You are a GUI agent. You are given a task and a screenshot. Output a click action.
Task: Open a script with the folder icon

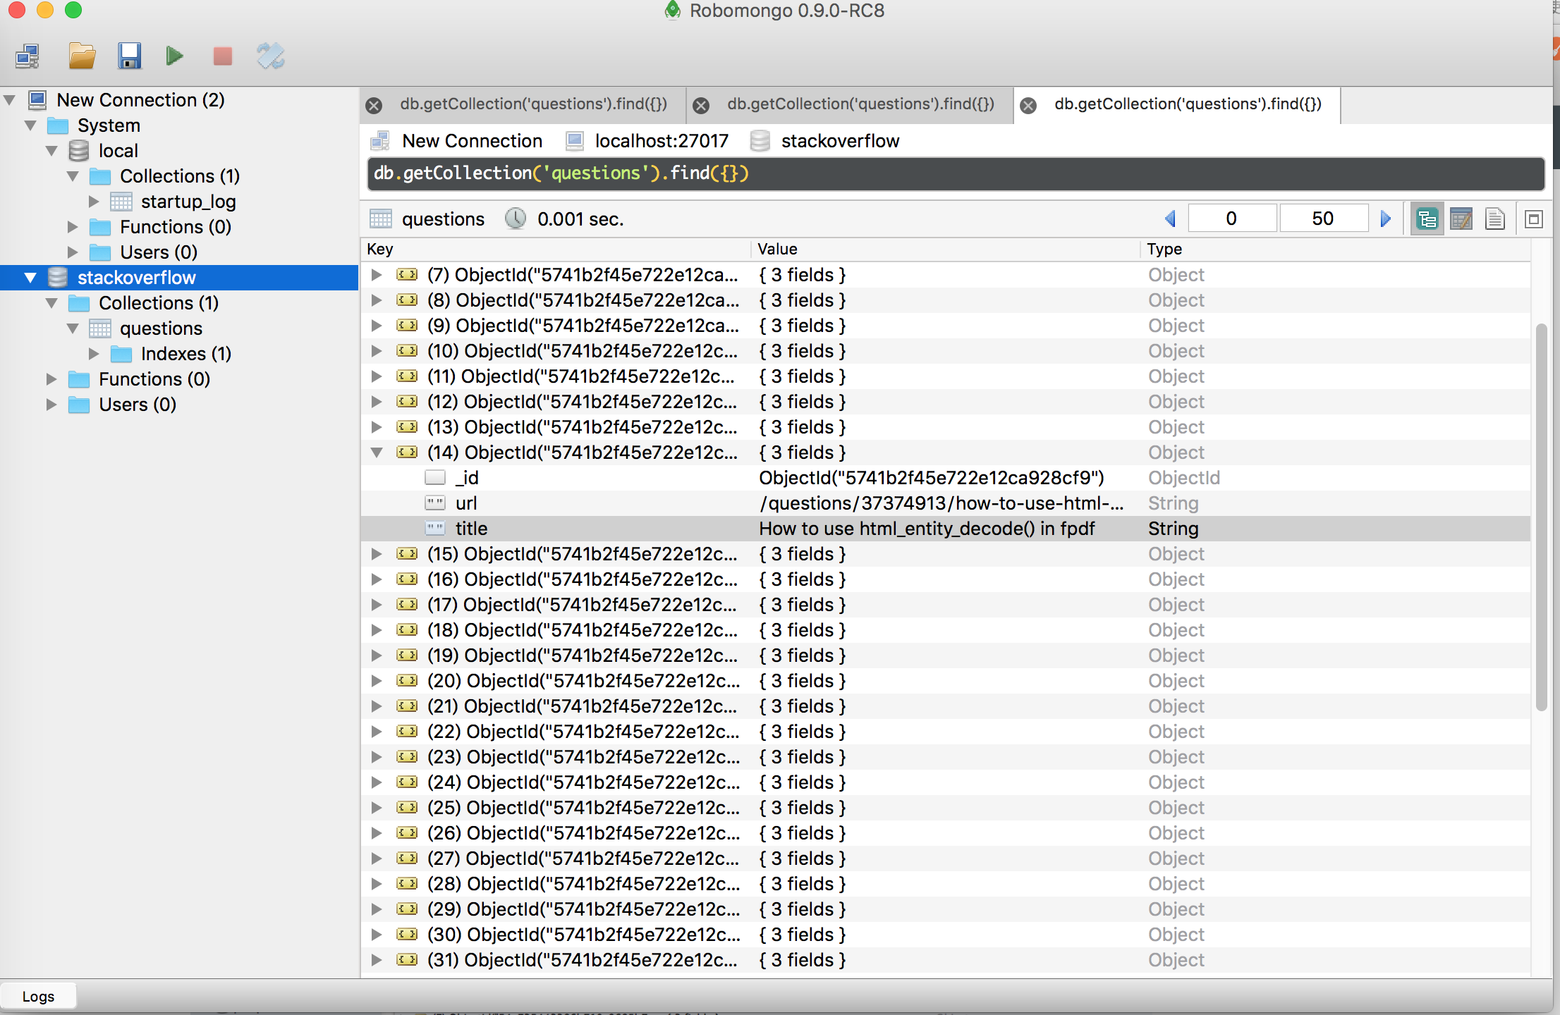82,56
